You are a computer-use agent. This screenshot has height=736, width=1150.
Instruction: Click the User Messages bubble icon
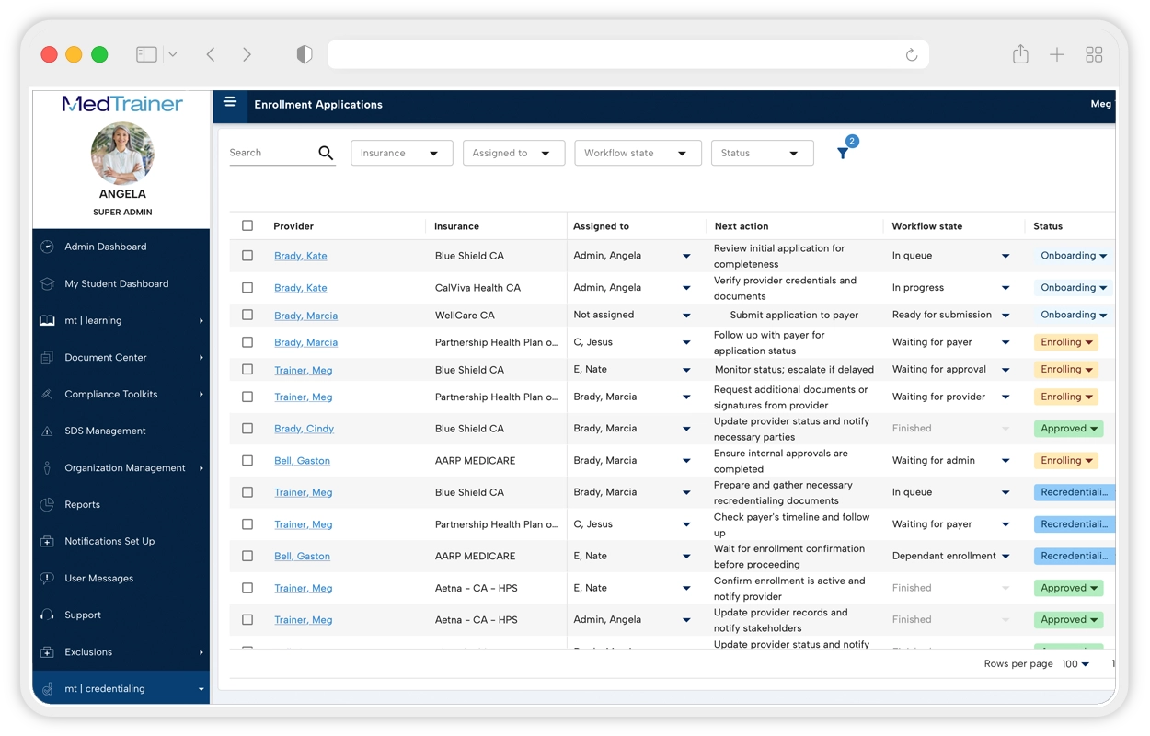pos(47,578)
